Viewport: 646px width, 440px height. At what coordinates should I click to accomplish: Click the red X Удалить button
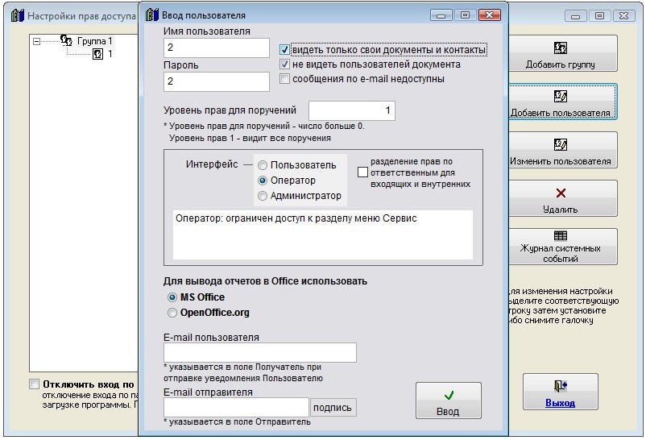pyautogui.click(x=562, y=198)
